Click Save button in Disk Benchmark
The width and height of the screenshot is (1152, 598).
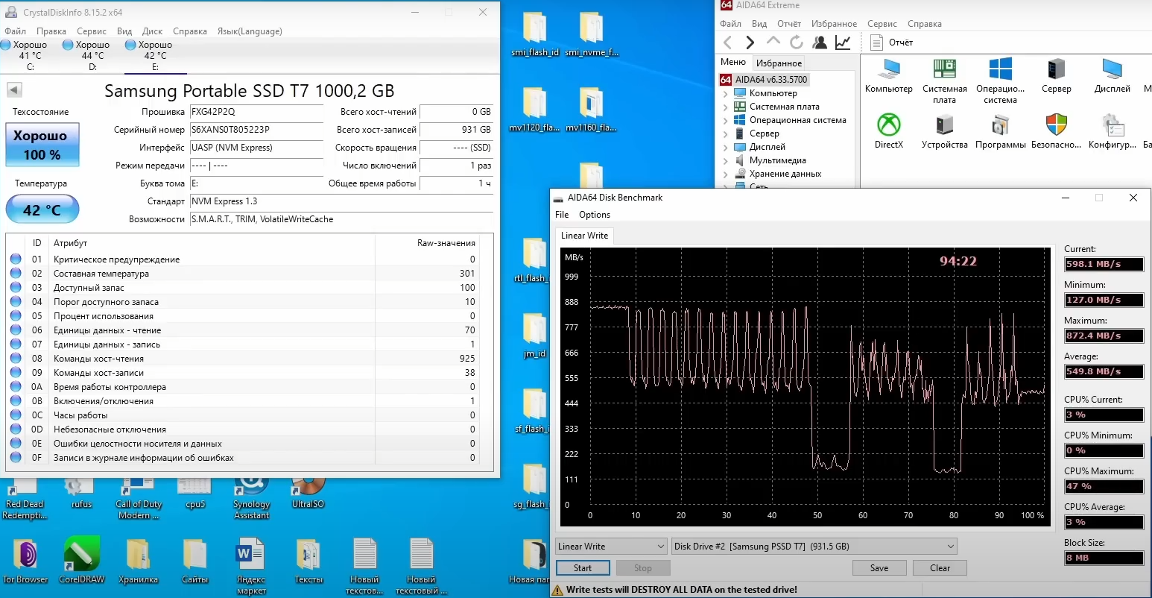pyautogui.click(x=879, y=568)
